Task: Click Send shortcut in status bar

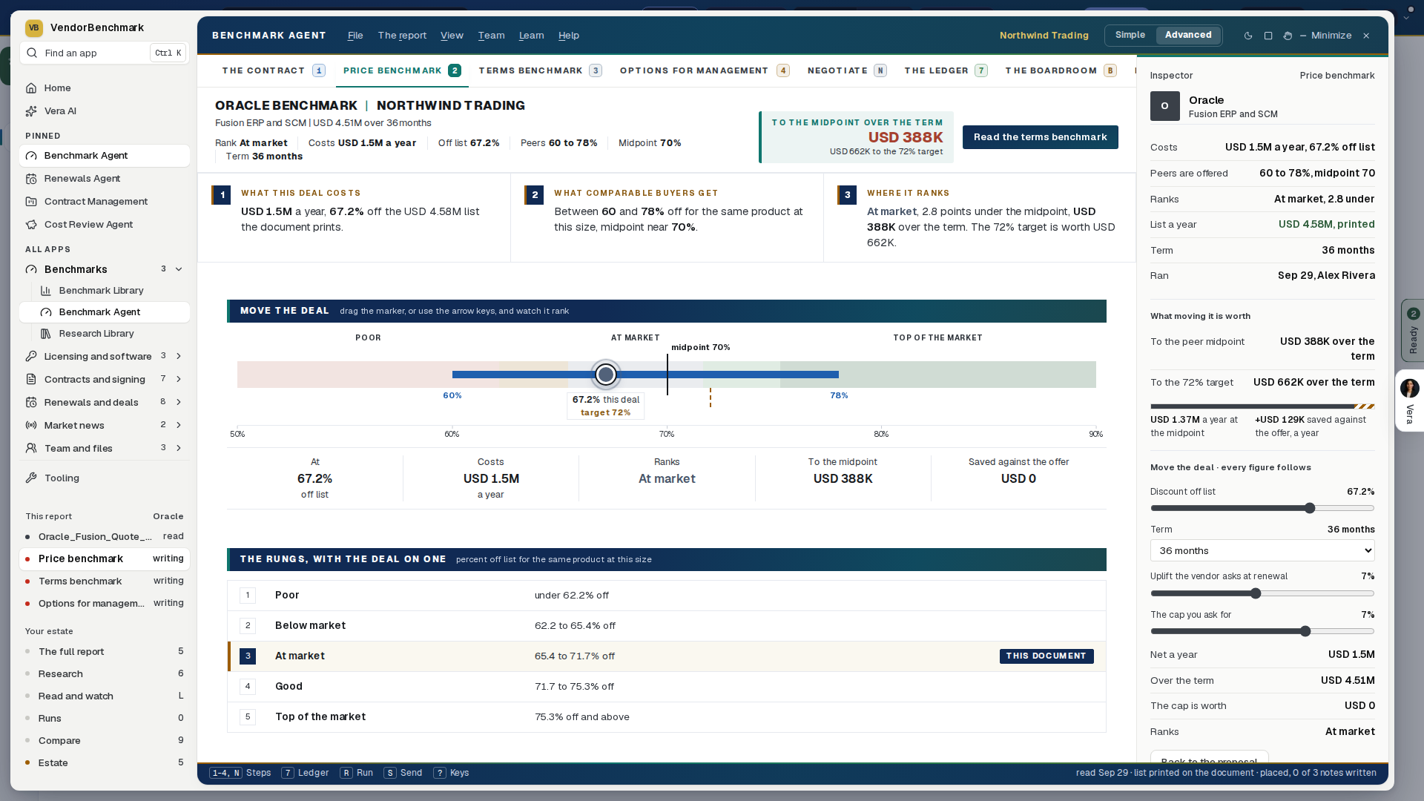Action: click(x=403, y=773)
